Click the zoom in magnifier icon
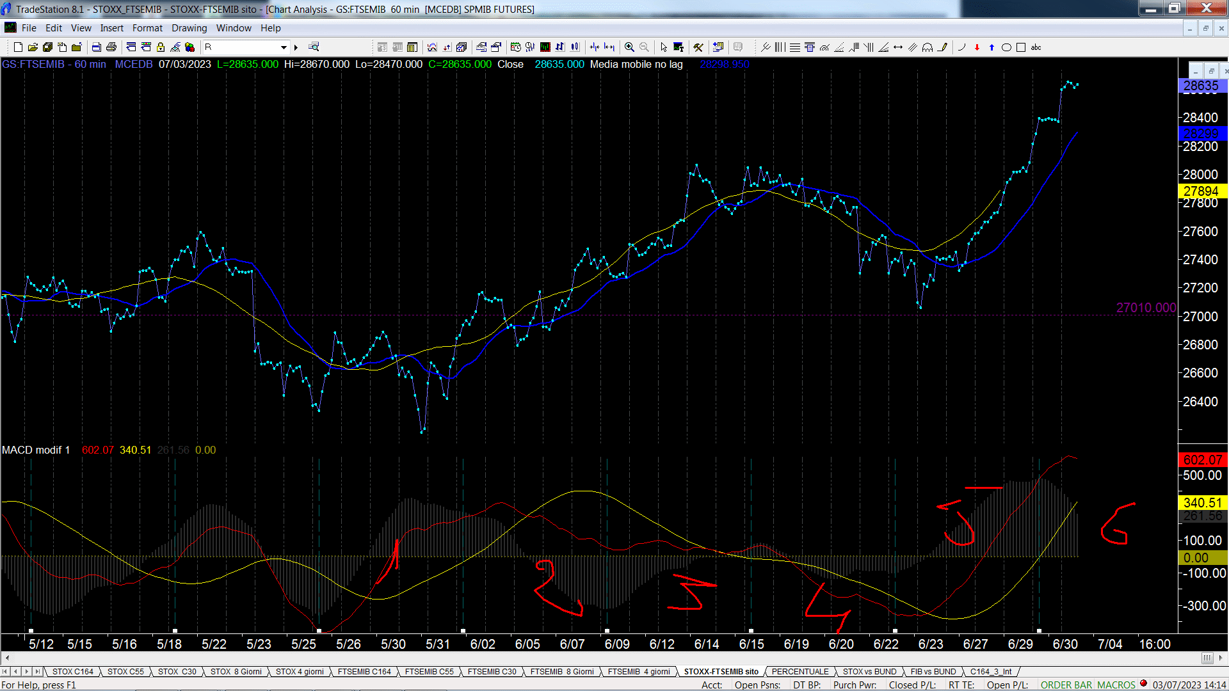The height and width of the screenshot is (691, 1229). pyautogui.click(x=629, y=47)
